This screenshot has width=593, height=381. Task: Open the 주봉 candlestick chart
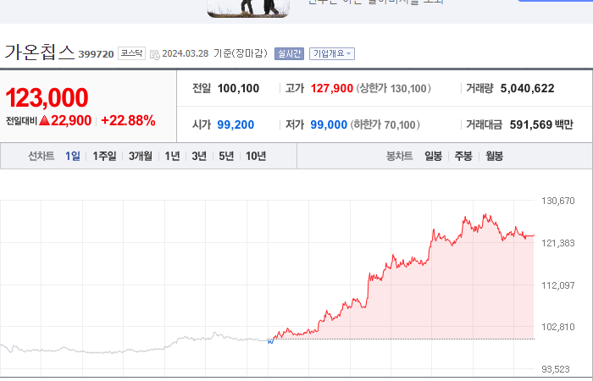click(463, 156)
